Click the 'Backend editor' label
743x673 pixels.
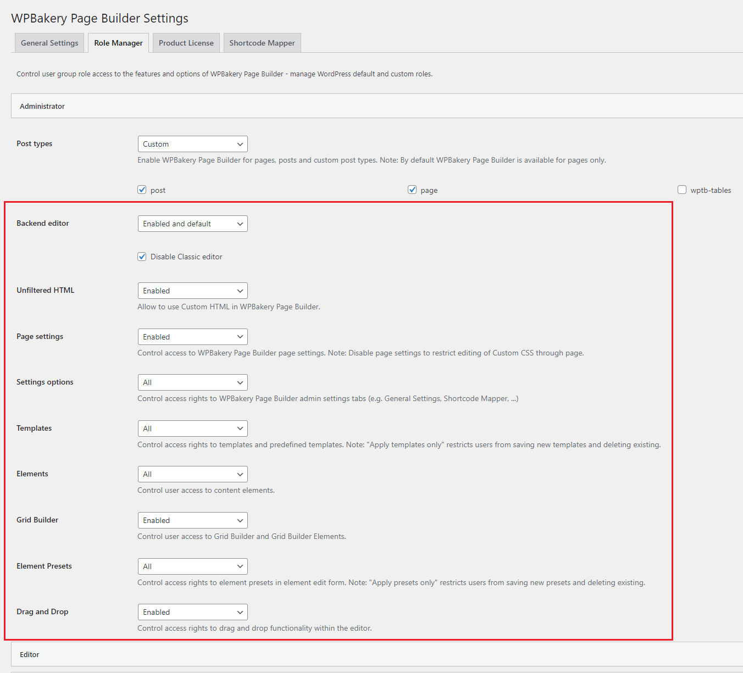pyautogui.click(x=43, y=223)
